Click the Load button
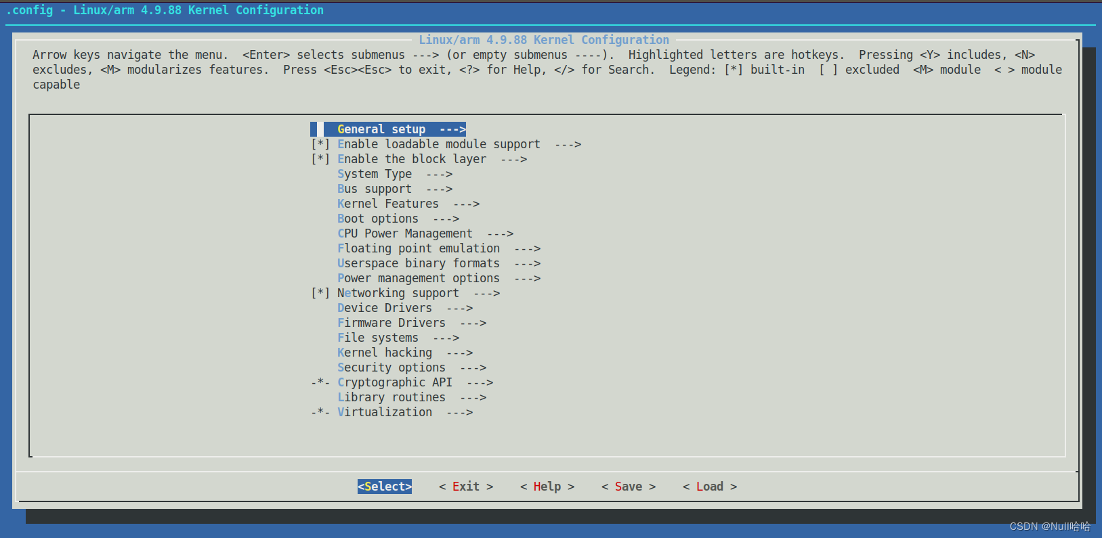Image resolution: width=1102 pixels, height=538 pixels. 710,487
